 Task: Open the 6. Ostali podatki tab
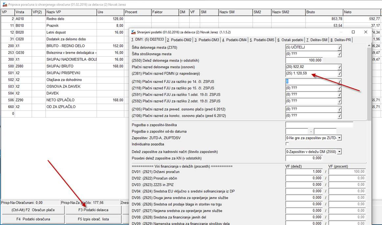[290, 40]
